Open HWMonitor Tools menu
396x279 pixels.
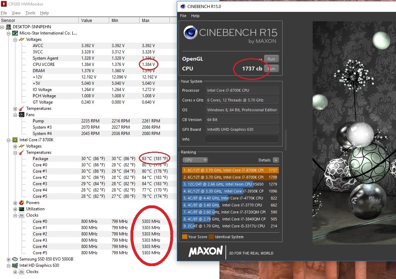[30, 13]
